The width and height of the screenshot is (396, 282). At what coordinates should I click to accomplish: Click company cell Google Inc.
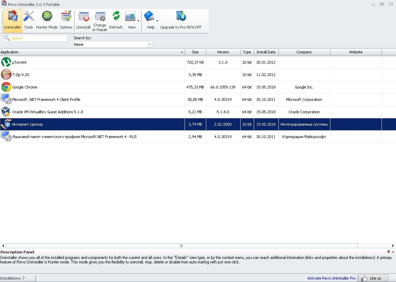point(304,87)
